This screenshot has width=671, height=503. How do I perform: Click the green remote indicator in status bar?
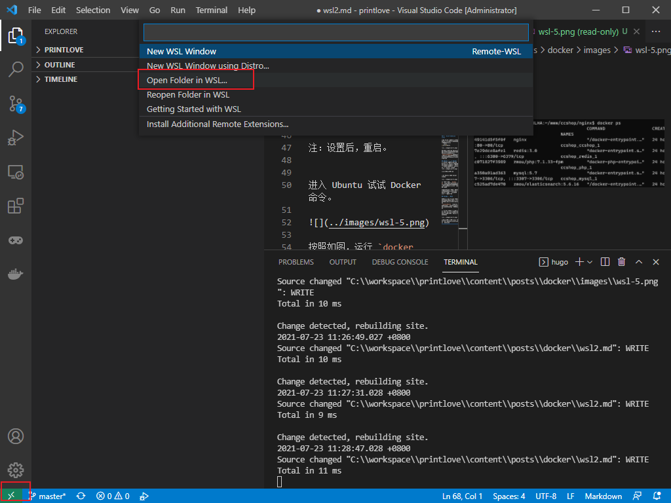coord(11,496)
